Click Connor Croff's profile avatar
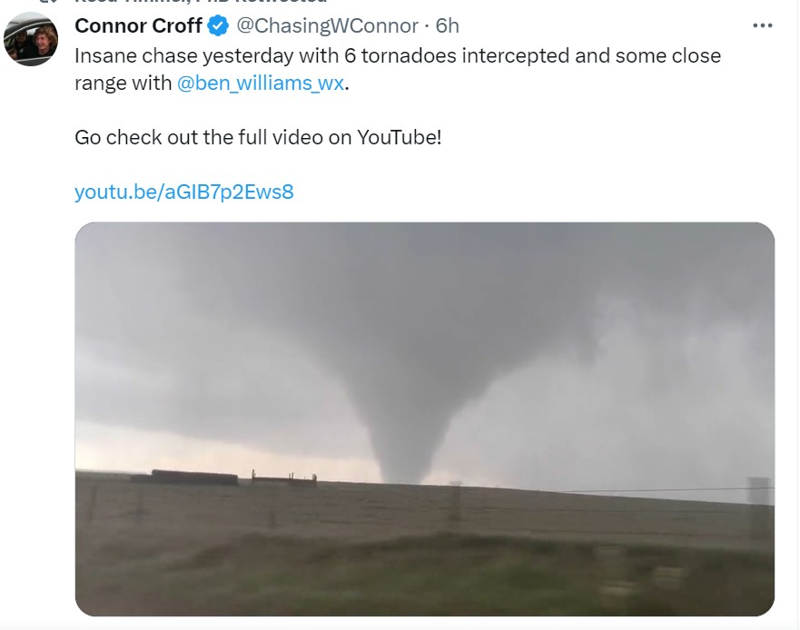The height and width of the screenshot is (630, 800). coord(31,39)
